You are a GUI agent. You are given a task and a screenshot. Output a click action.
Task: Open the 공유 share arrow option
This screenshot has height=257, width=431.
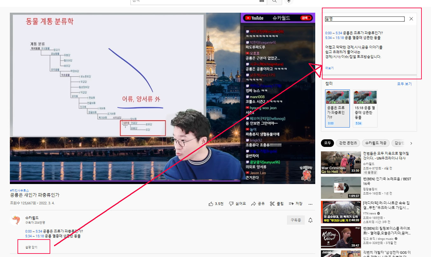point(258,204)
